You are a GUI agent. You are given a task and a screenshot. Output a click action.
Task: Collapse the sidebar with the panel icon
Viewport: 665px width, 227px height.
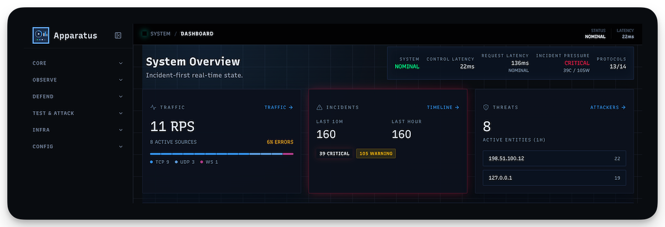(x=118, y=35)
